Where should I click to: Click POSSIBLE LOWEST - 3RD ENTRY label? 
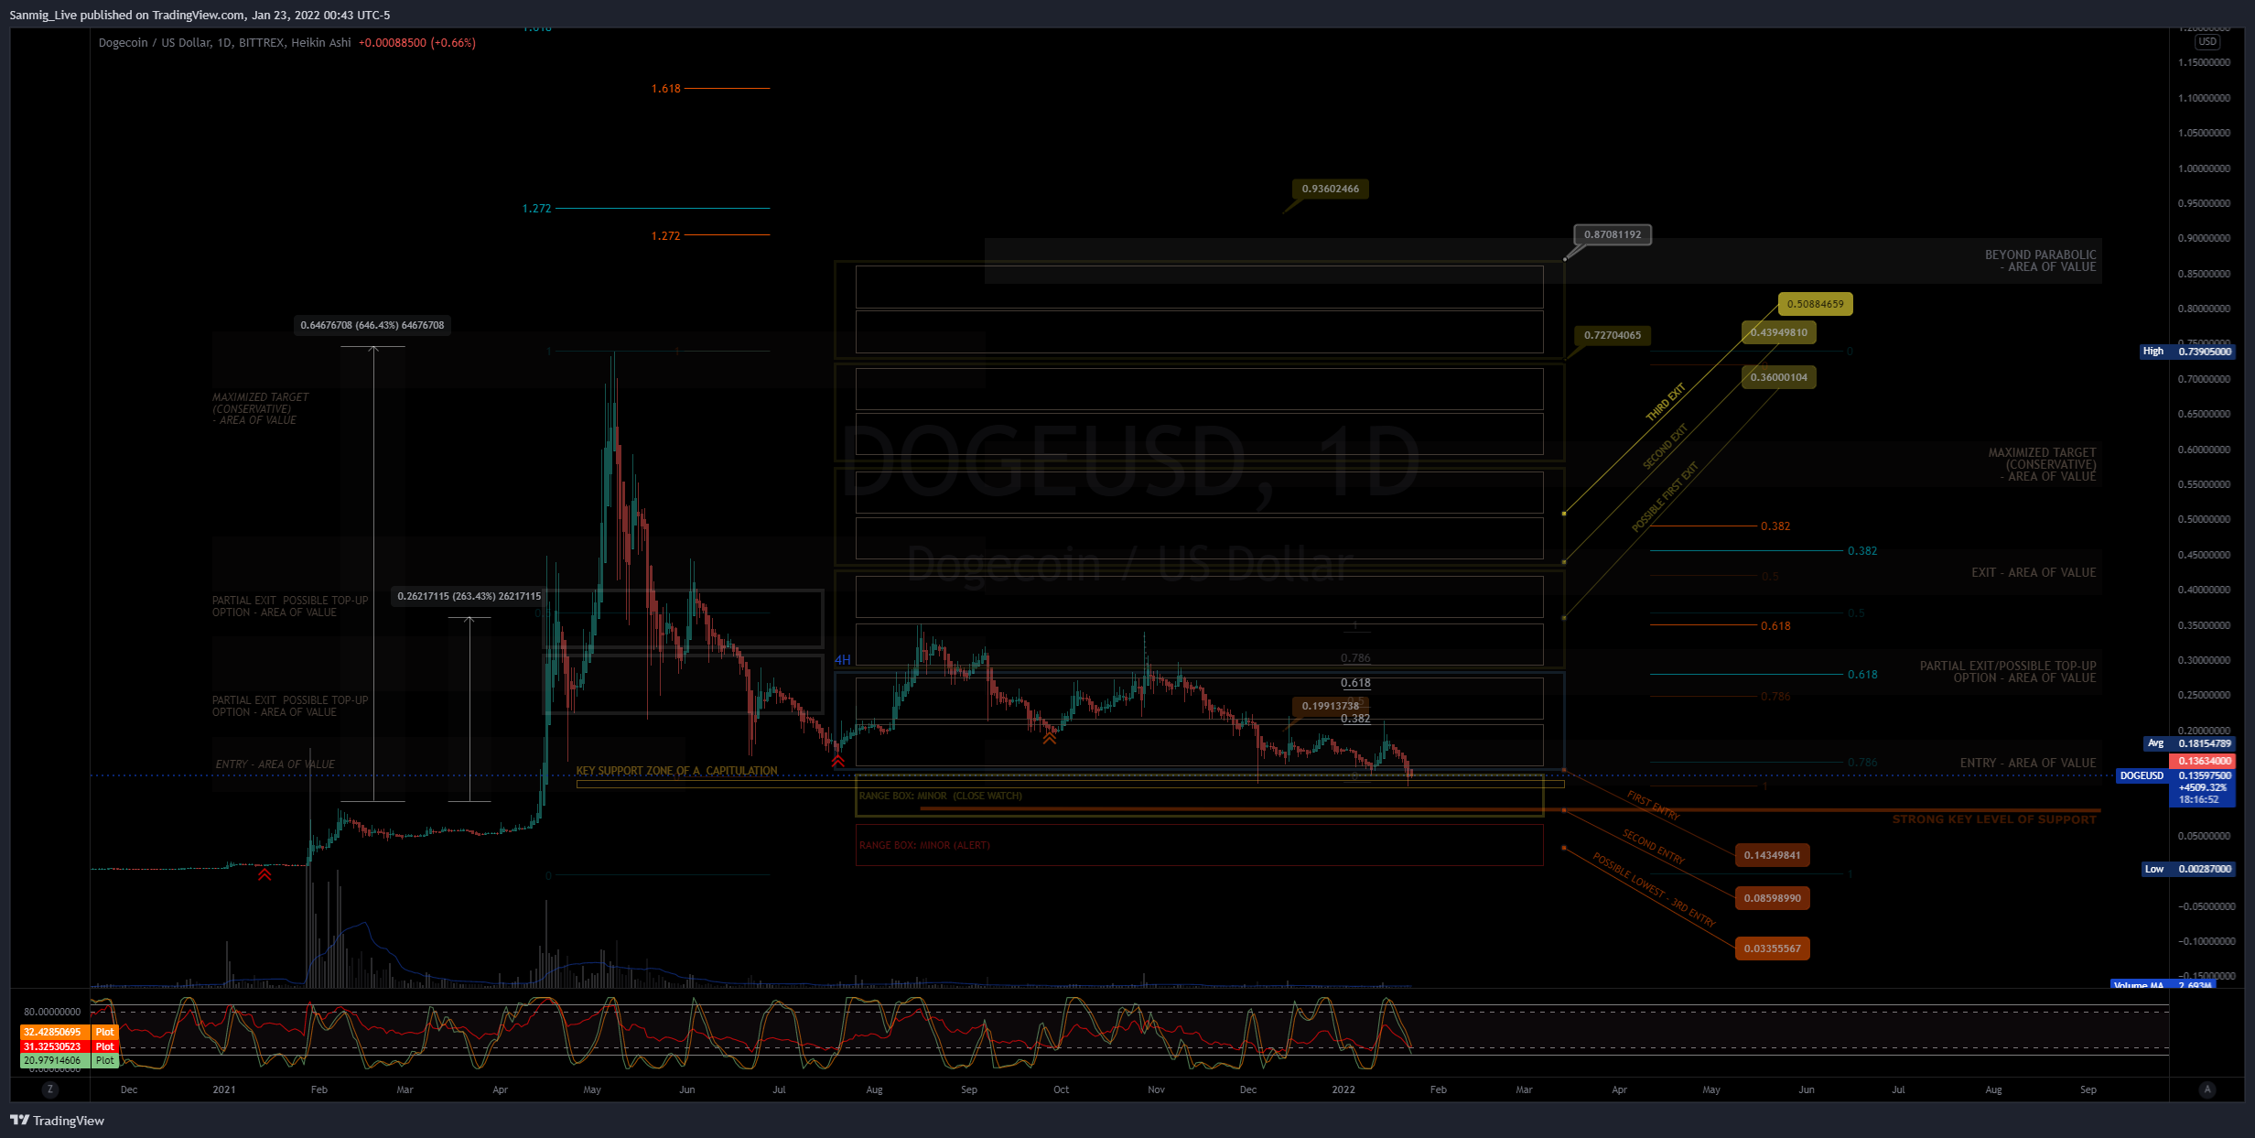(x=1654, y=889)
